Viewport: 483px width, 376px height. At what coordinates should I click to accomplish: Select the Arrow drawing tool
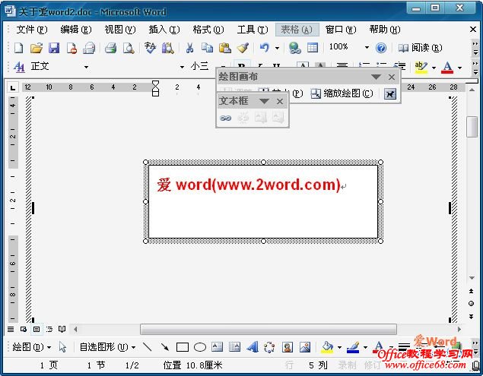(165, 347)
